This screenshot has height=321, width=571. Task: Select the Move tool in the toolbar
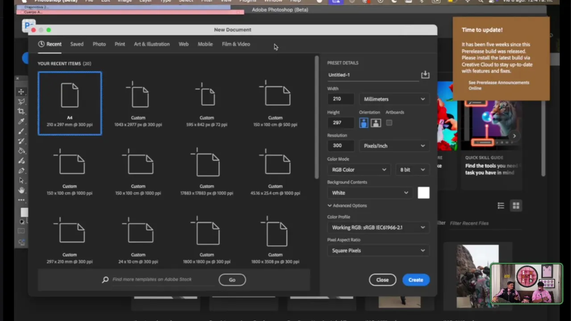tap(21, 91)
